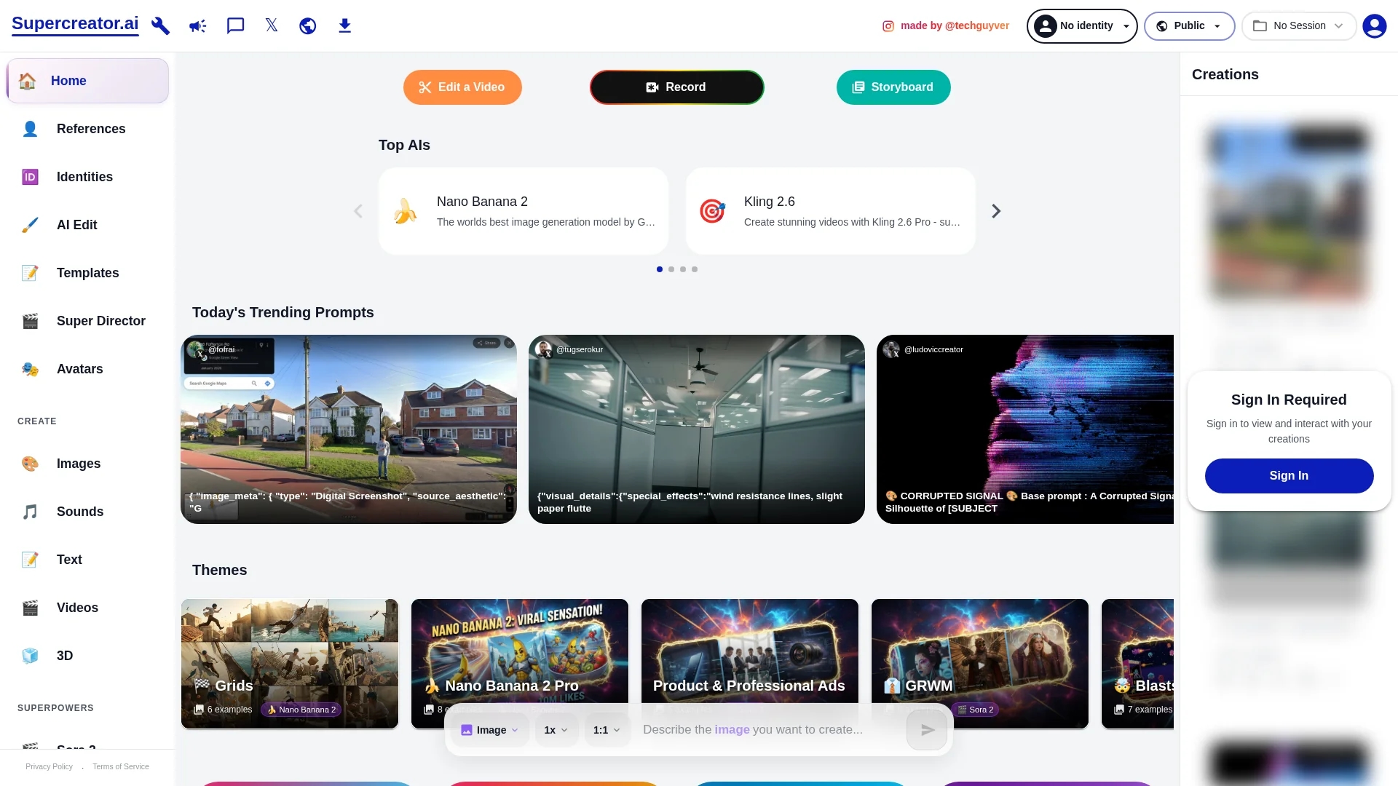Select the Kling 2.6 AI card
The width and height of the screenshot is (1398, 786).
(831, 211)
